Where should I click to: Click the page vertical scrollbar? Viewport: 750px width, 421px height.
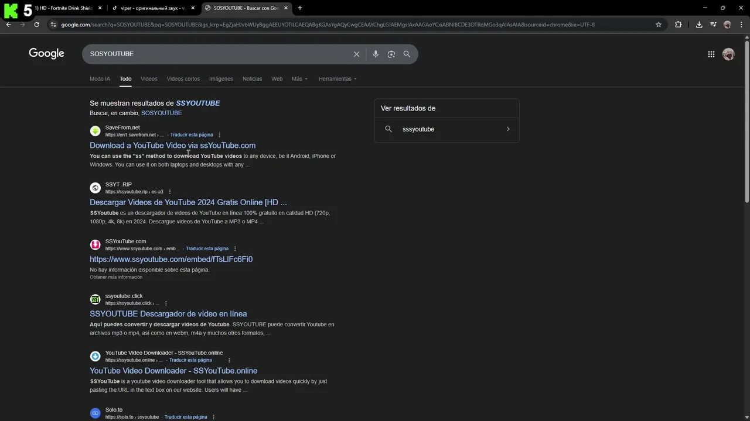point(746,123)
